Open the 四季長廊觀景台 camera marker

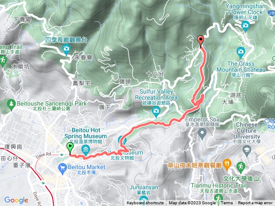[66, 49]
